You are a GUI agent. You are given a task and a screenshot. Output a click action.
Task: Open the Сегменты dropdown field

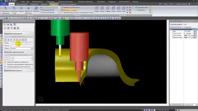[x=23, y=60]
